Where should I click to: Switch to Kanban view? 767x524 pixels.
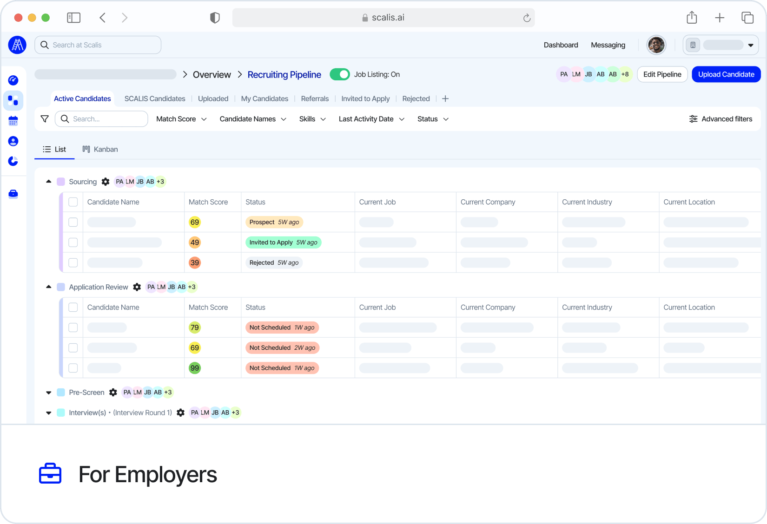(100, 149)
